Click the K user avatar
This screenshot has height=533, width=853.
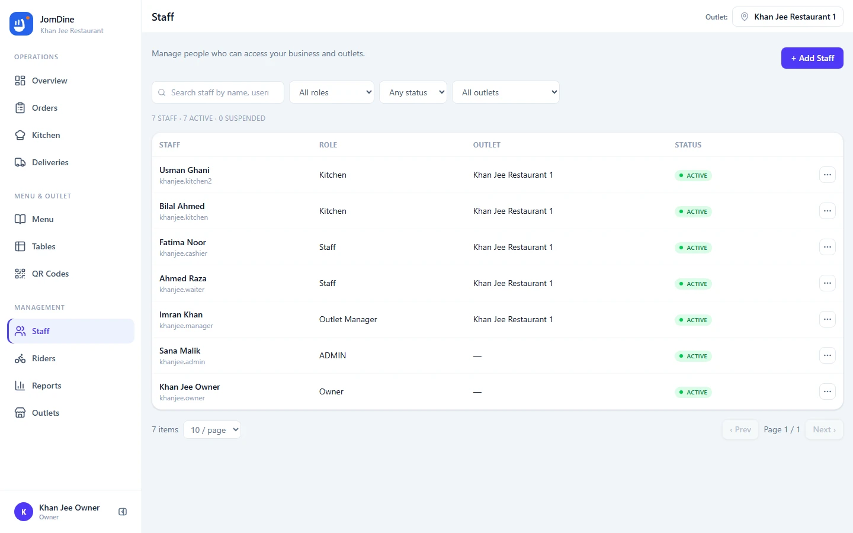coord(24,512)
